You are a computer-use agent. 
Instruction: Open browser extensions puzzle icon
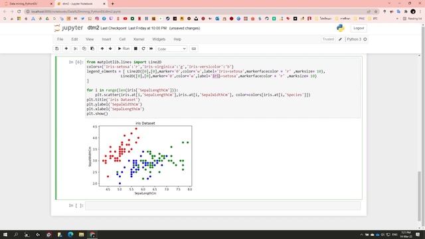[x=406, y=11]
